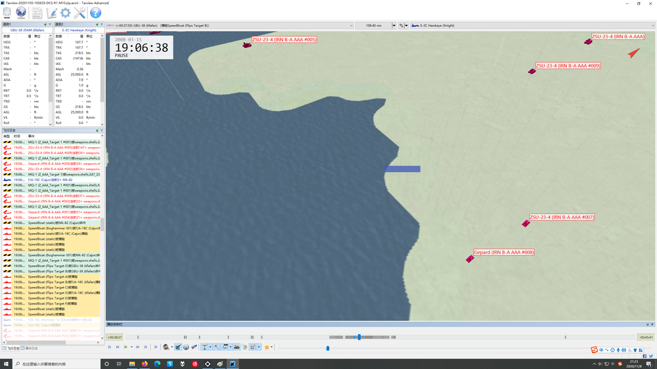Toggle aircraft display filter icon
Screen dimensions: 657x369
point(178,347)
